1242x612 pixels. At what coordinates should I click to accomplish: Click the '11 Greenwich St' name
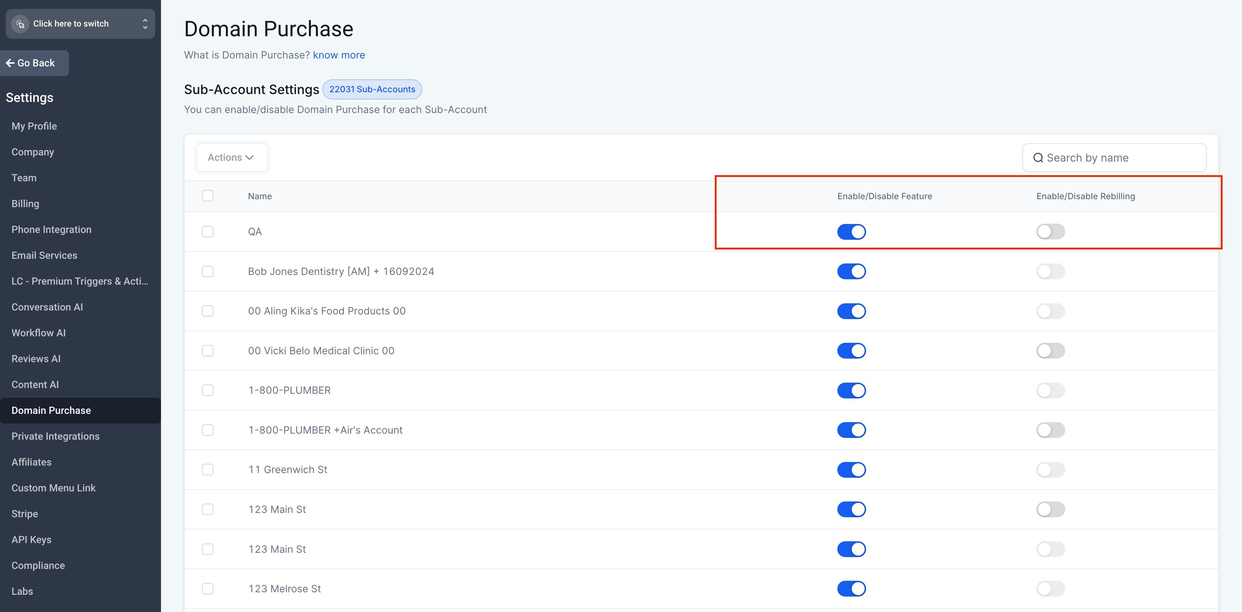click(x=288, y=469)
